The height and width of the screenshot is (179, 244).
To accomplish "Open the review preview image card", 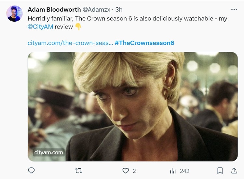I will (x=132, y=106).
